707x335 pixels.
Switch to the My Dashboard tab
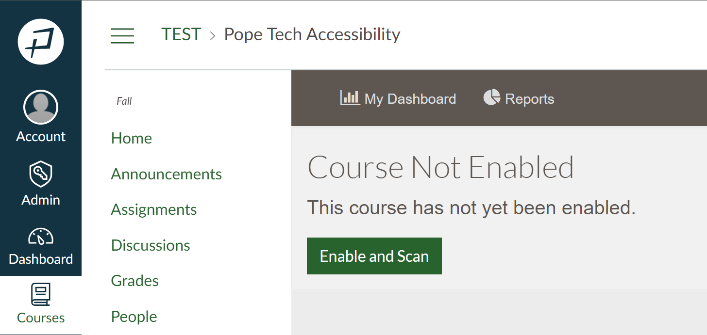[410, 98]
